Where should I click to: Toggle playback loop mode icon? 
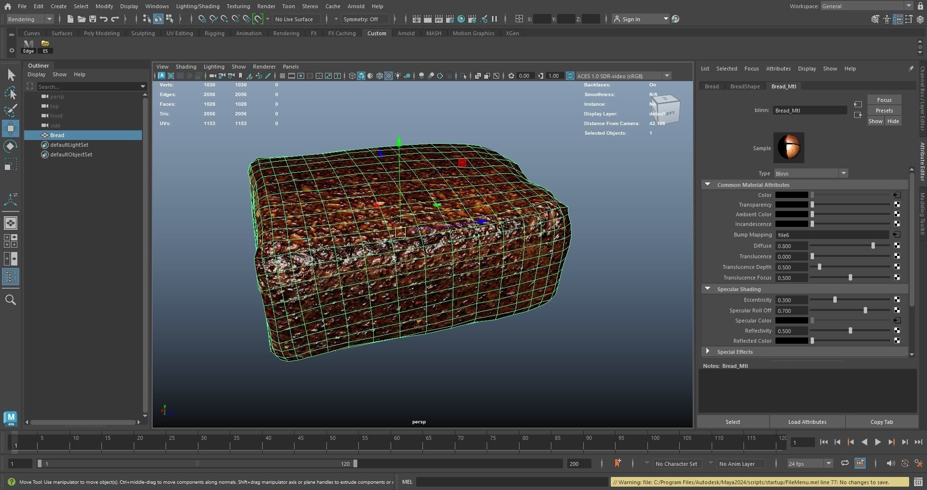click(x=845, y=463)
